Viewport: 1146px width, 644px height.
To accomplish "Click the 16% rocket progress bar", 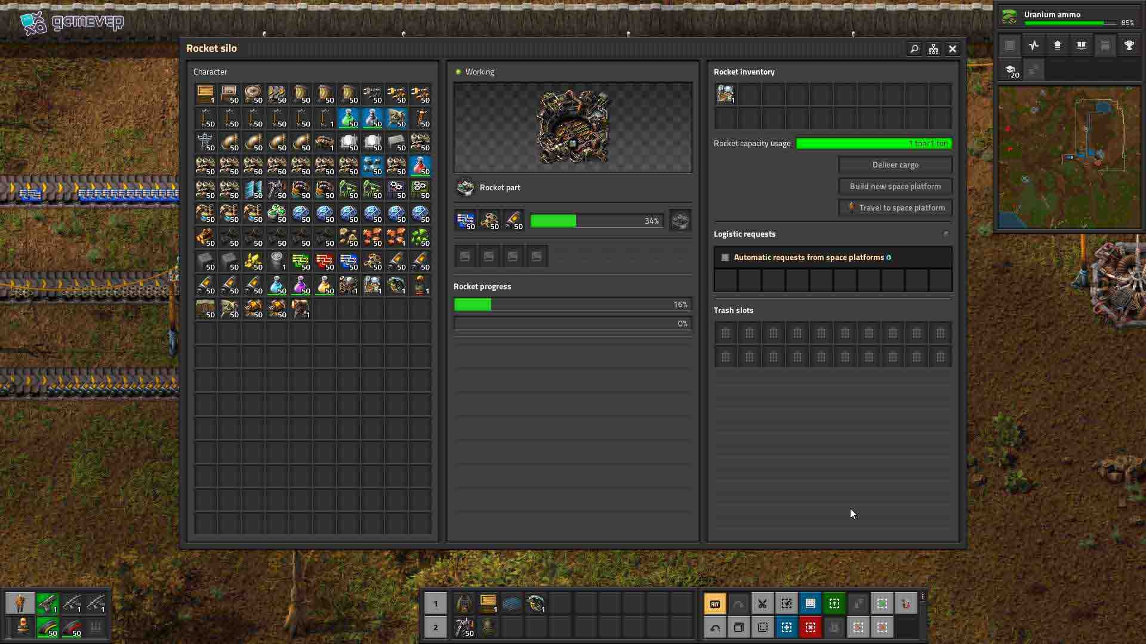I will tap(573, 305).
